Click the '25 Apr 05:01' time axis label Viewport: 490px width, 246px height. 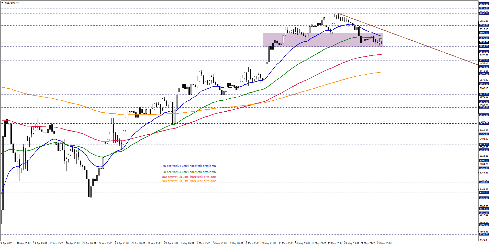[x=138, y=243]
